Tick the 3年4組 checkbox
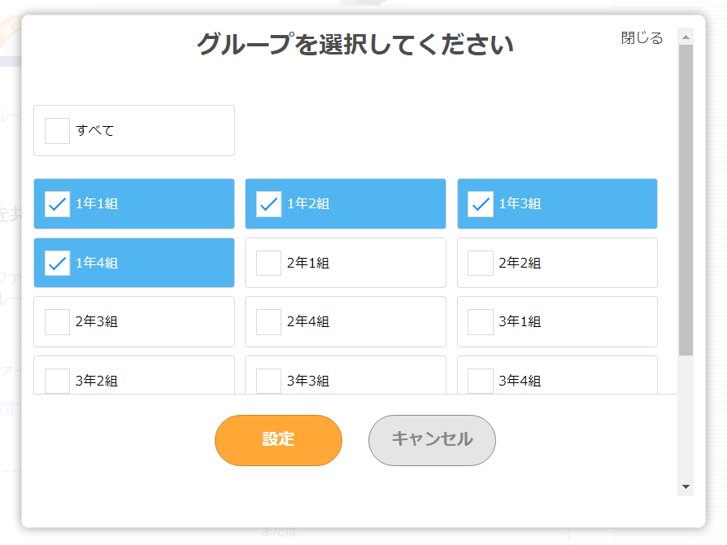This screenshot has width=727, height=545. [481, 380]
